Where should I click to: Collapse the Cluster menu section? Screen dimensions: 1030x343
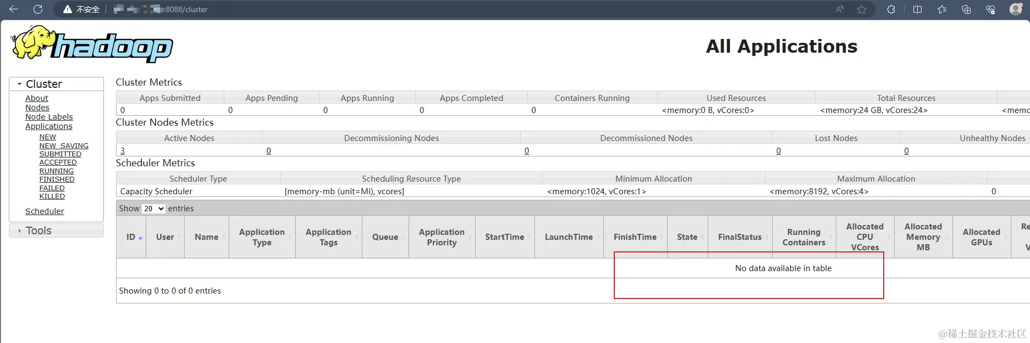click(56, 84)
